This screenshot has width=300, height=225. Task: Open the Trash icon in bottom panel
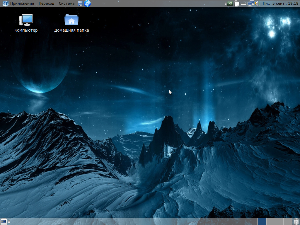click(296, 221)
